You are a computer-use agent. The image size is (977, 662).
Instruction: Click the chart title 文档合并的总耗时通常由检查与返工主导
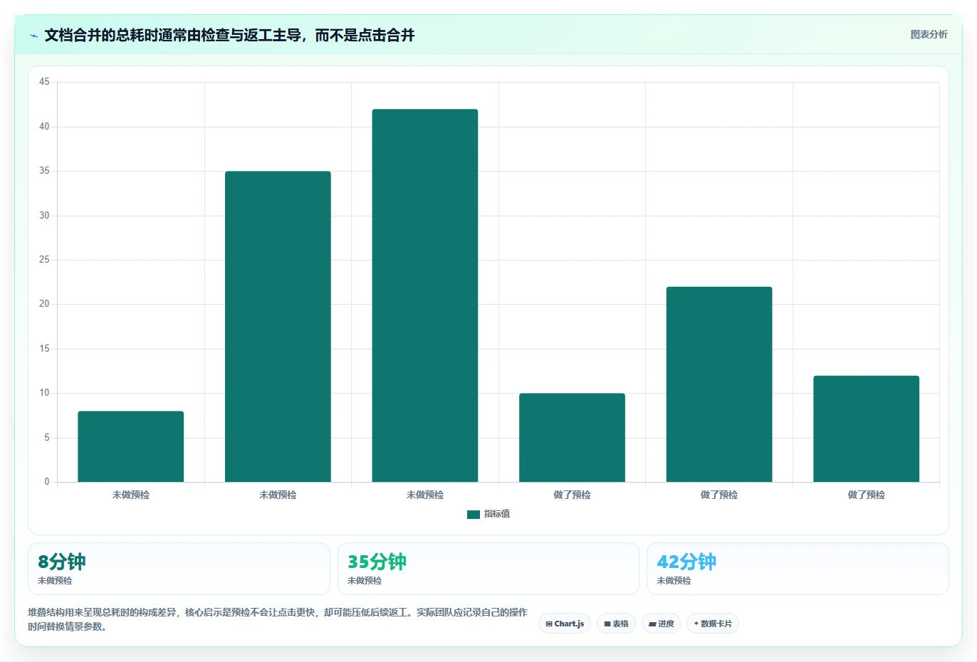pyautogui.click(x=229, y=35)
